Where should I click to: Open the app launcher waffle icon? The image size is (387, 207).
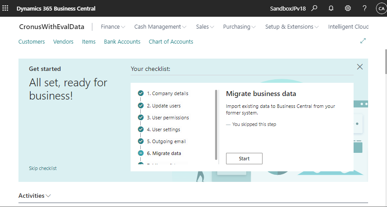[x=5, y=8]
